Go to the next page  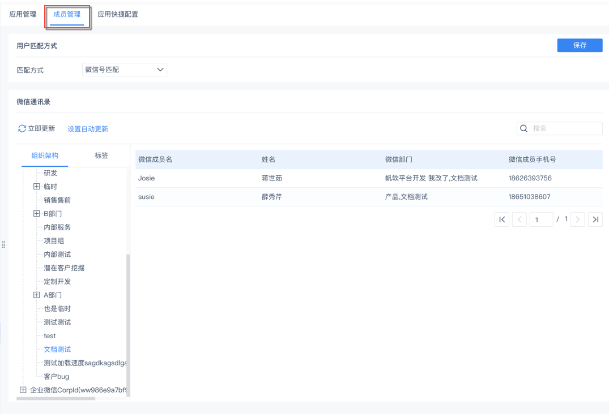(577, 219)
